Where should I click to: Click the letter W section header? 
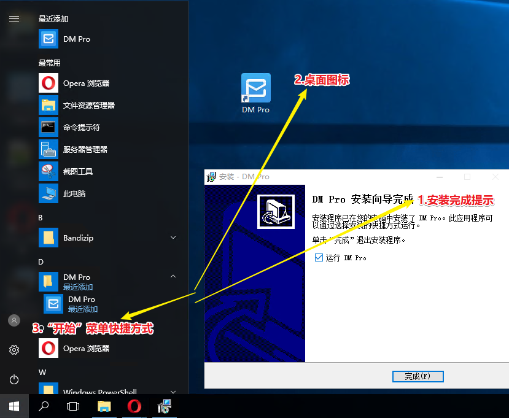click(x=42, y=372)
